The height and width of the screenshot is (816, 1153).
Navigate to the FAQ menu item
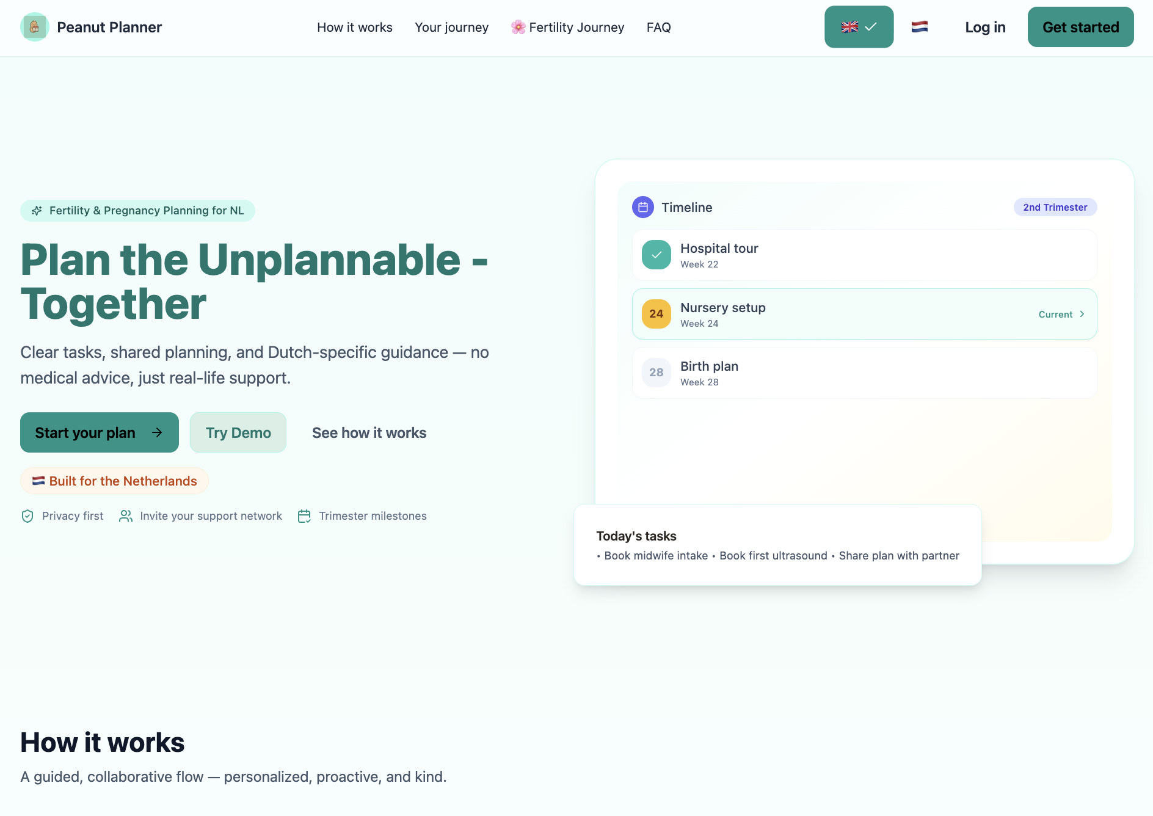(658, 27)
